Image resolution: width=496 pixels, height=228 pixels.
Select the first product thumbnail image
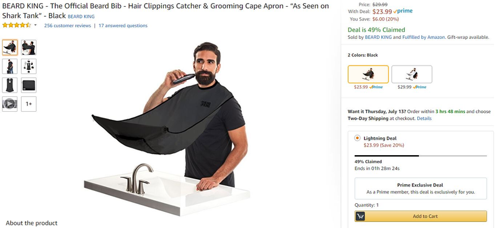10,48
